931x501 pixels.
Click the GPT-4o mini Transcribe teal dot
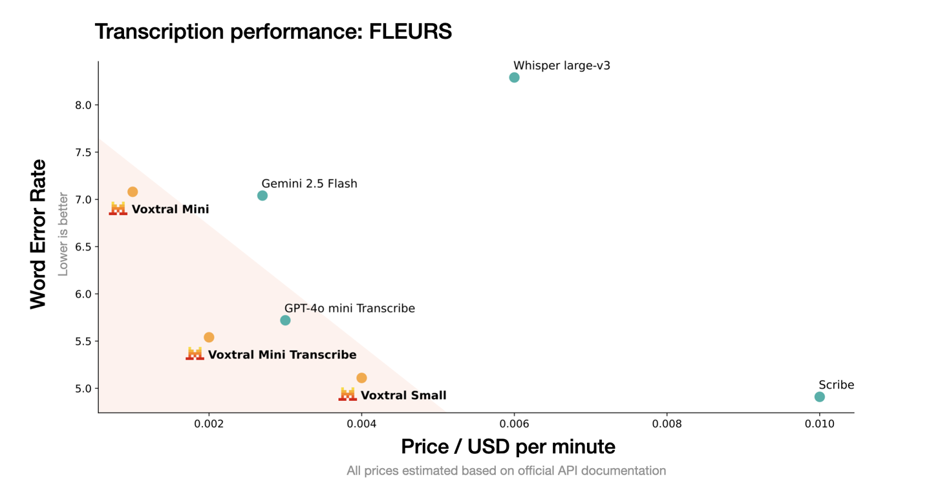285,320
